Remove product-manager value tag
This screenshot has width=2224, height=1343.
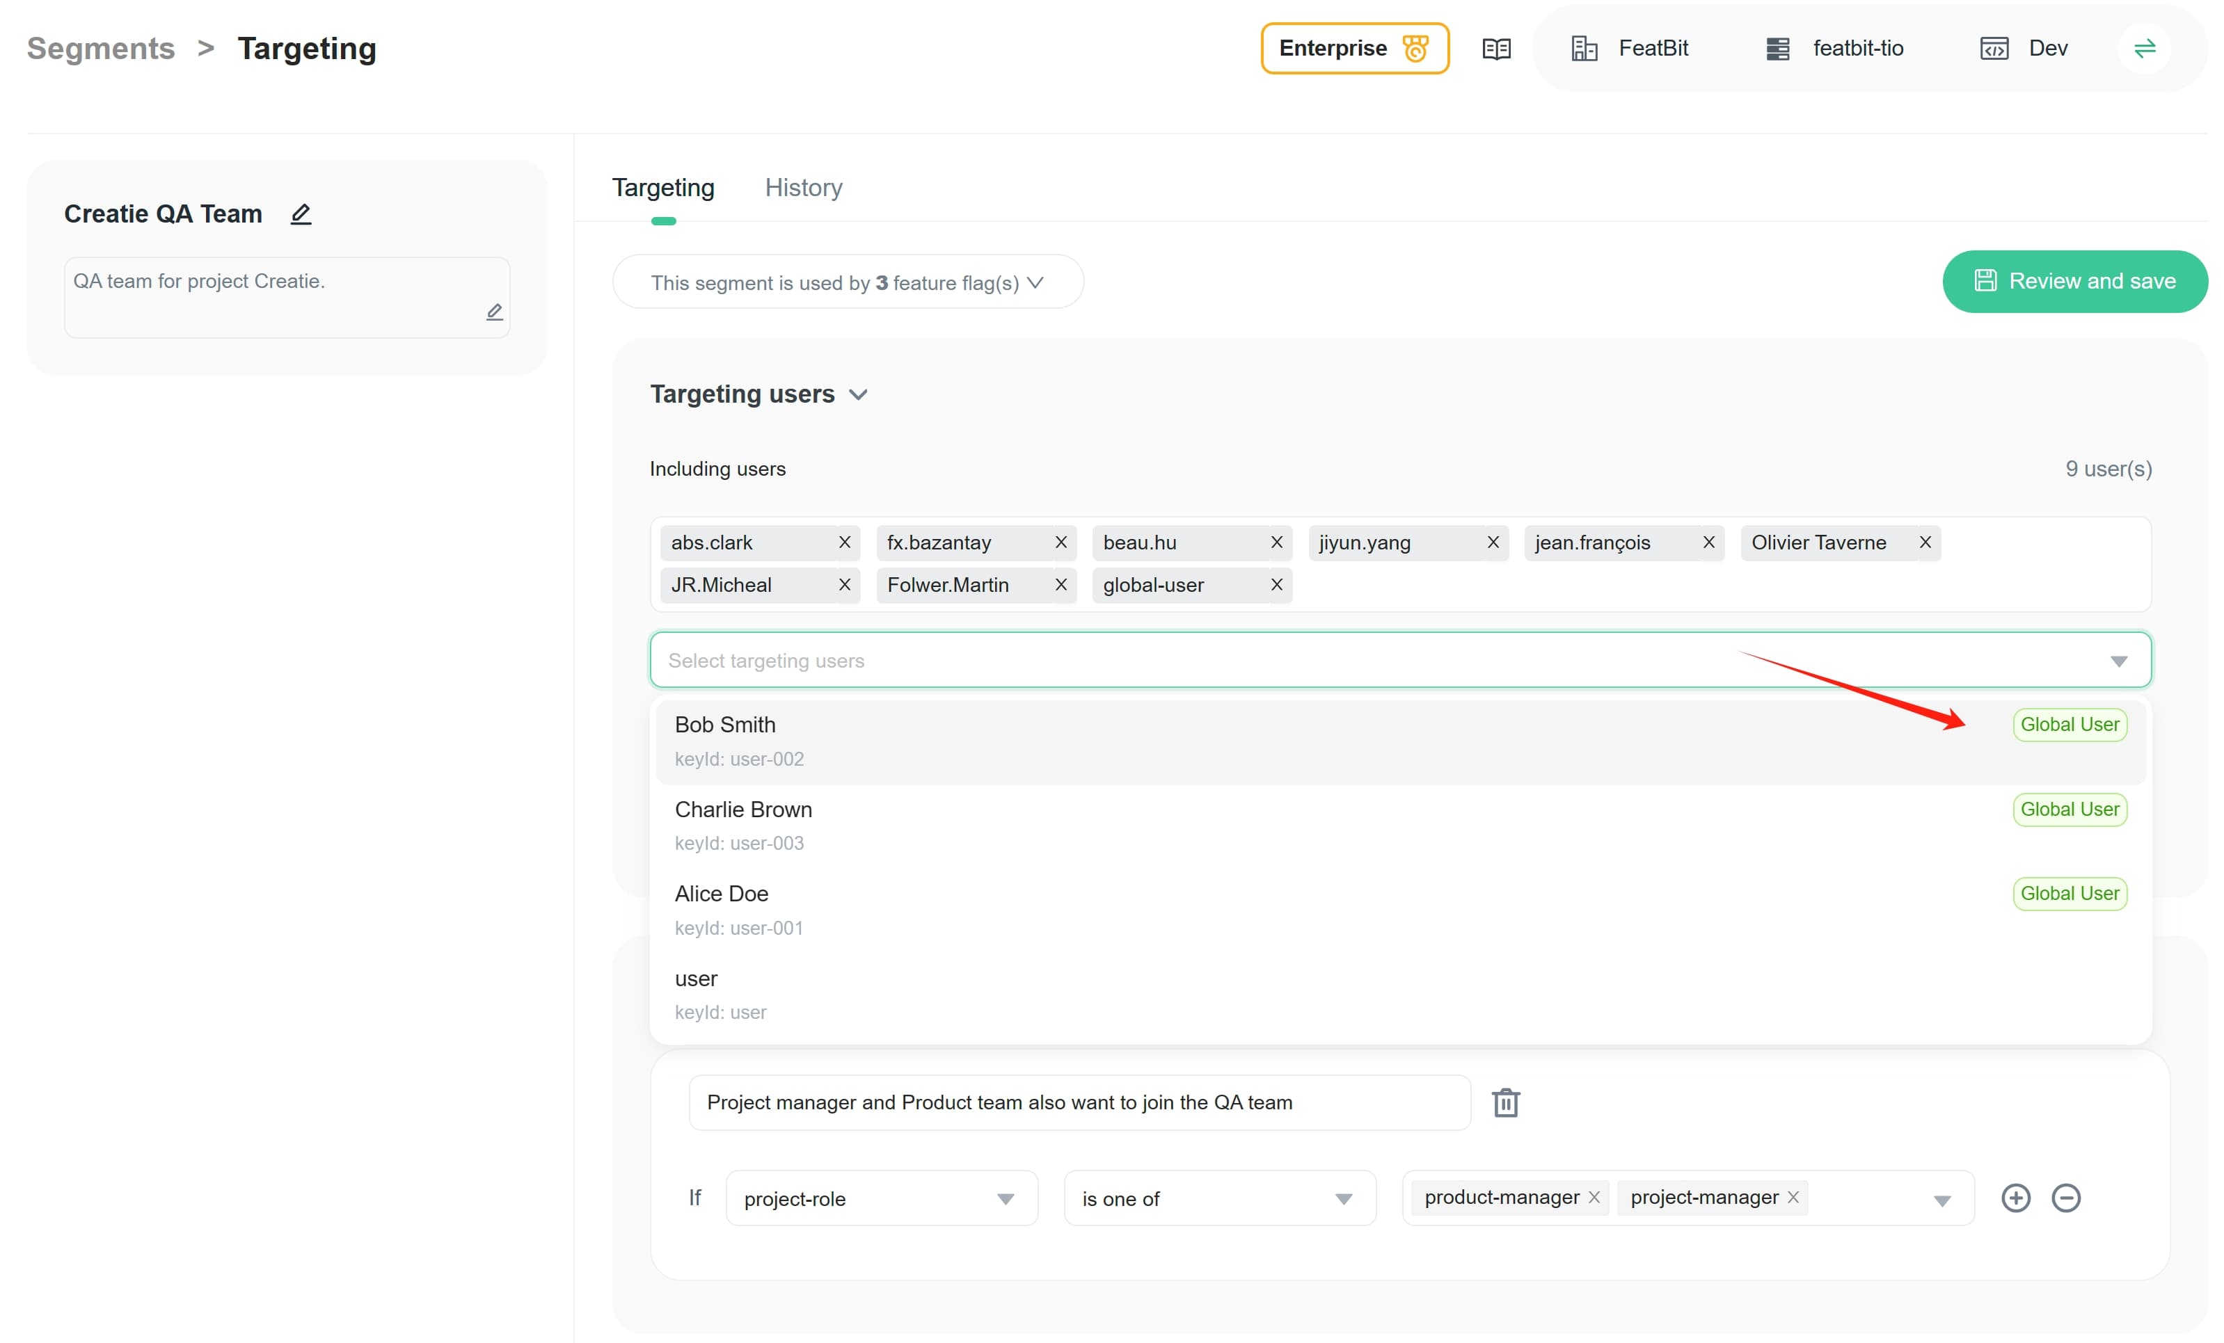click(1594, 1197)
